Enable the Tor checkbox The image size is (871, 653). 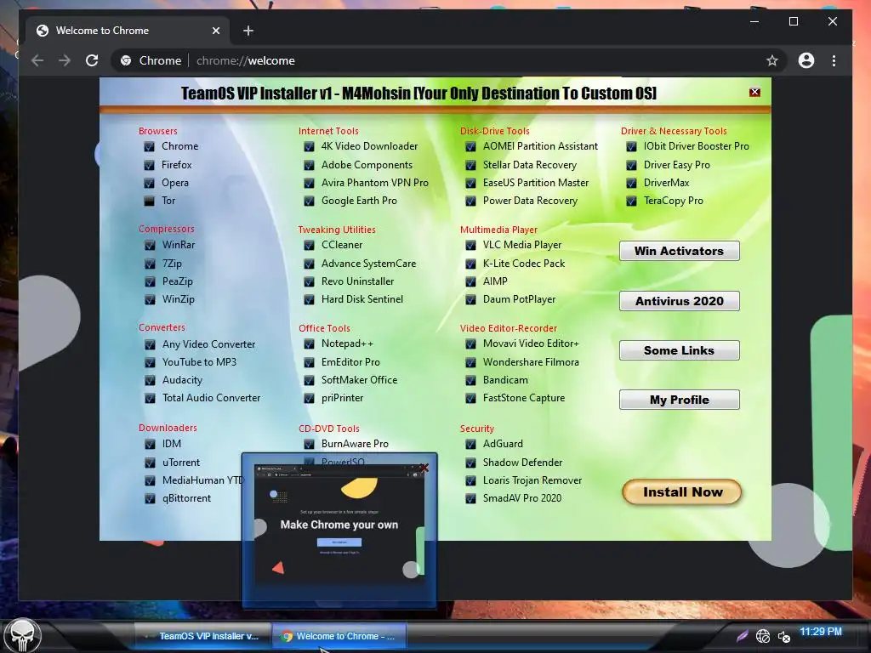pos(149,201)
